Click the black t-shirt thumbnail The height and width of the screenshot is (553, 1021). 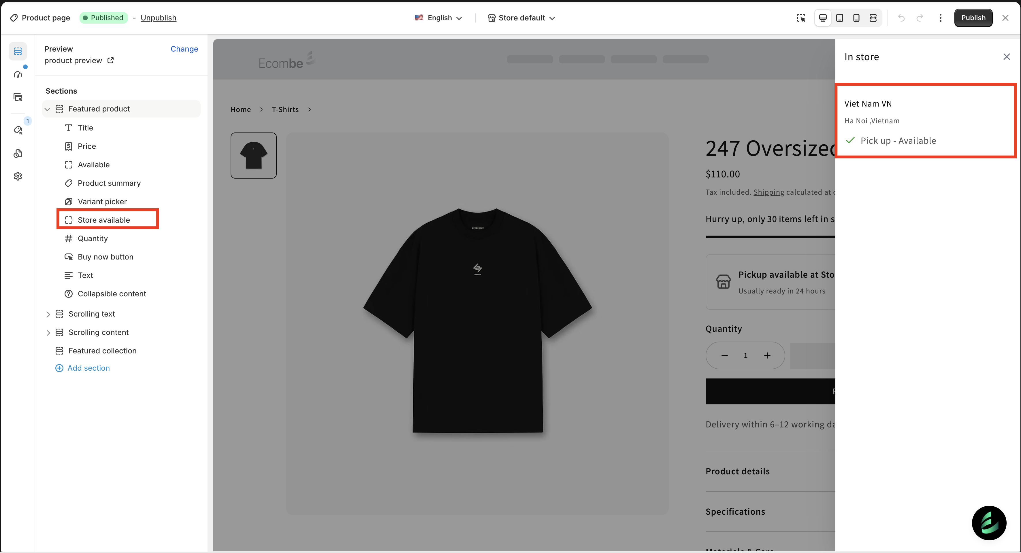coord(253,155)
